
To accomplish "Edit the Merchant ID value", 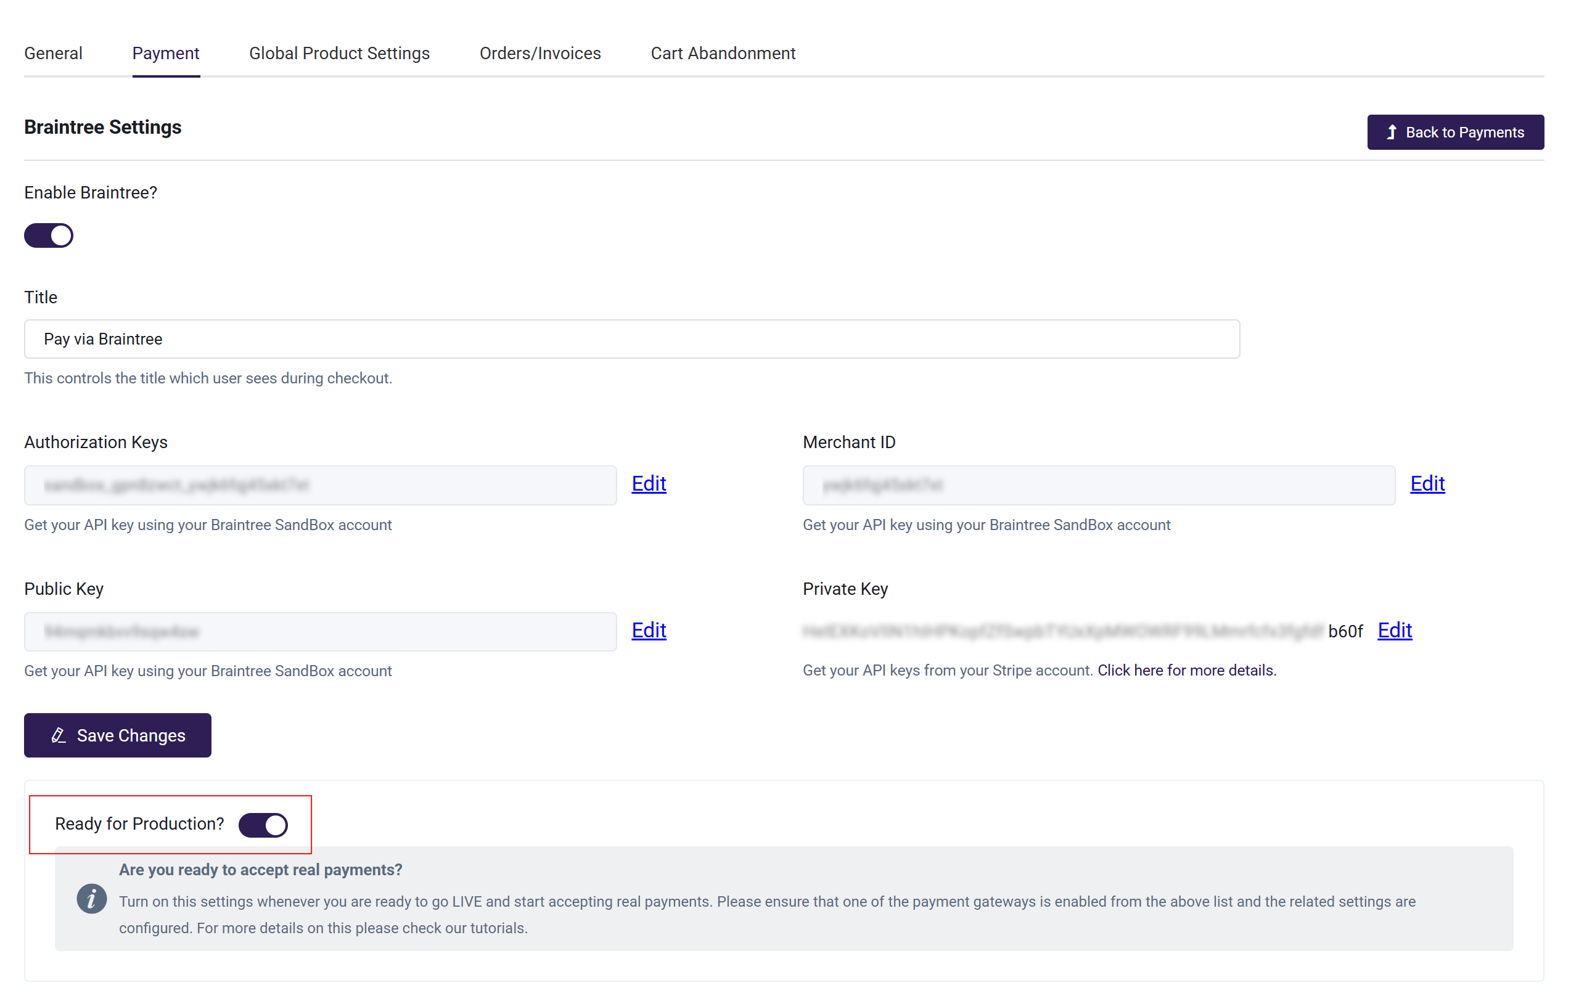I will tap(1427, 484).
